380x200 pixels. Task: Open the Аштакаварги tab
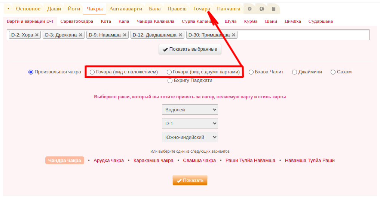126,9
